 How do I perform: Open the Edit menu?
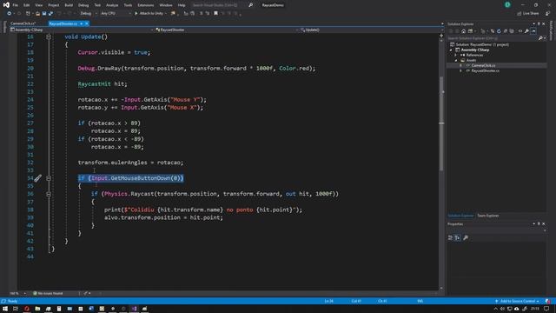coord(27,5)
